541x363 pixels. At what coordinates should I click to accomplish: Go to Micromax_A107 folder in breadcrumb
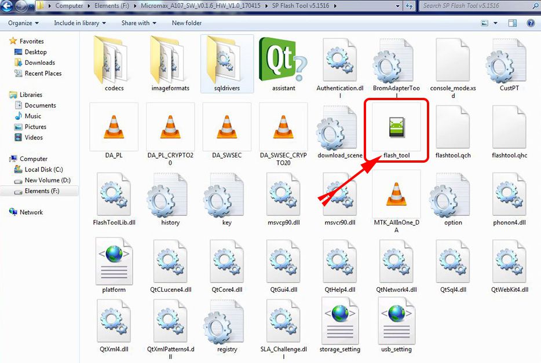[200, 6]
